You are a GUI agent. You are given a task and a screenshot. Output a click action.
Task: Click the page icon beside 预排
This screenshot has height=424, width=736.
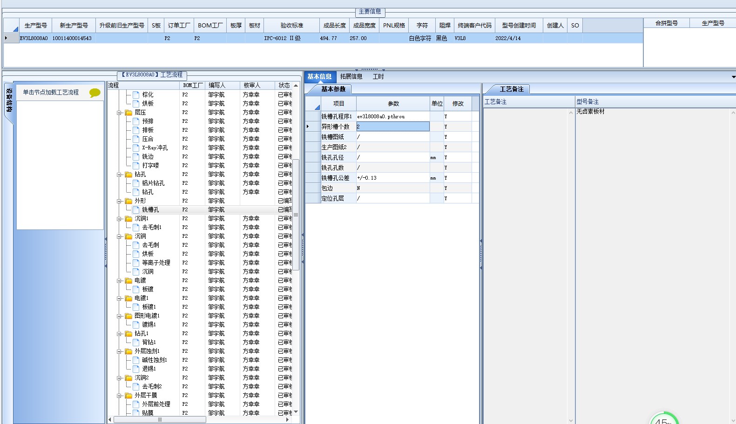tap(136, 121)
